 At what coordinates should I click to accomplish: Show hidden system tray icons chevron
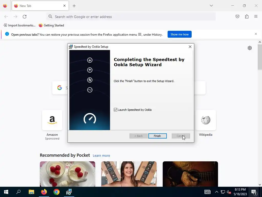(x=216, y=192)
